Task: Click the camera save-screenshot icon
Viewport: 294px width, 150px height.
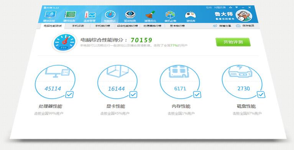Action: [238, 26]
